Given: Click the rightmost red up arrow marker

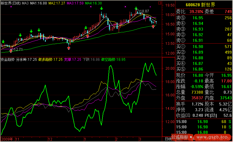Looking at the screenshot, I should (x=153, y=27).
